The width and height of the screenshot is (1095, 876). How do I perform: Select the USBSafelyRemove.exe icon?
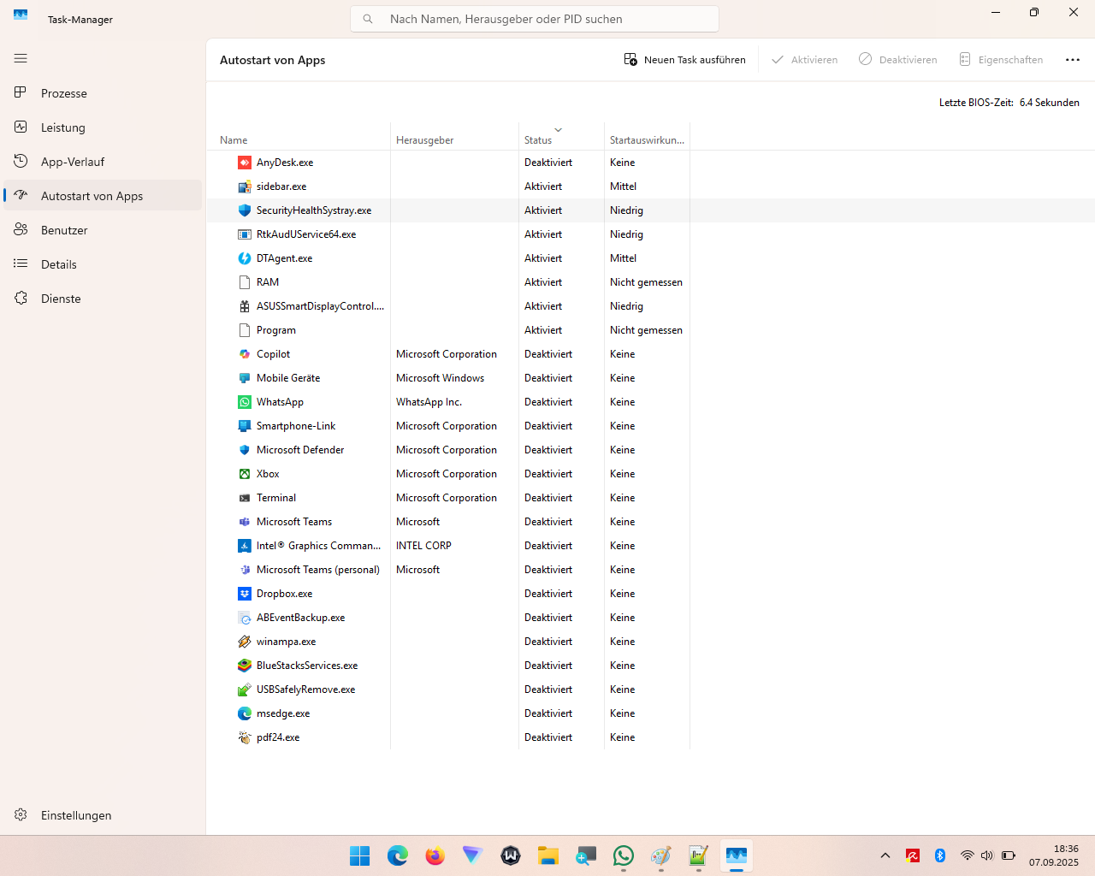click(x=245, y=690)
